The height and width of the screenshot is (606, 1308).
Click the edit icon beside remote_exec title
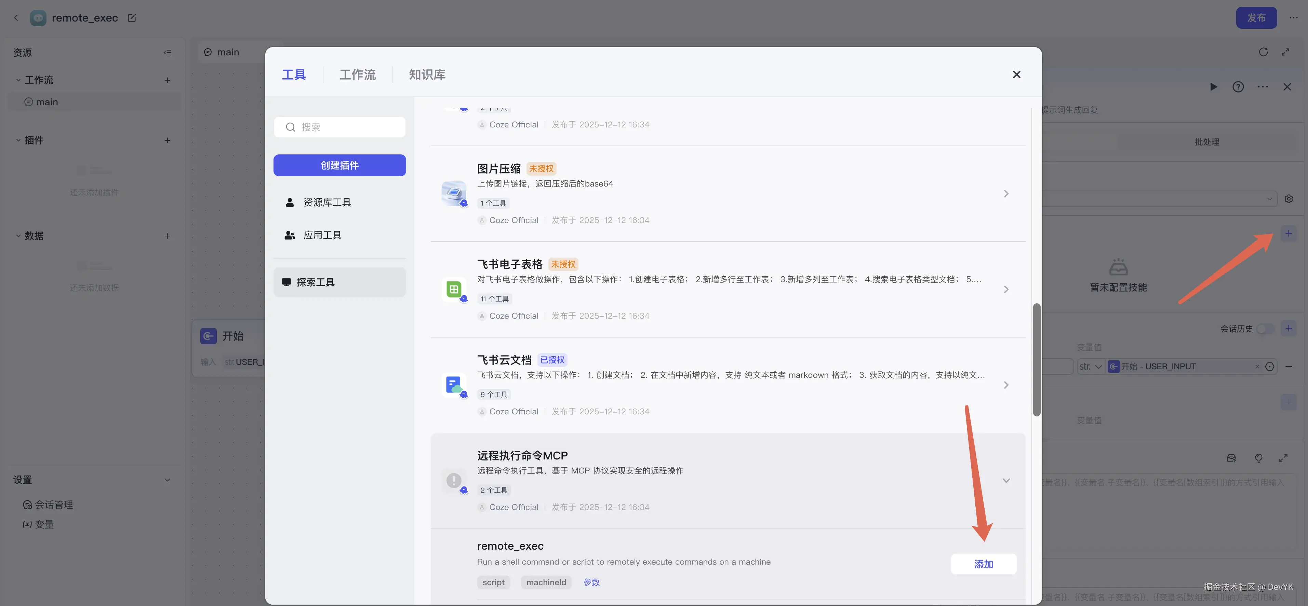tap(132, 18)
